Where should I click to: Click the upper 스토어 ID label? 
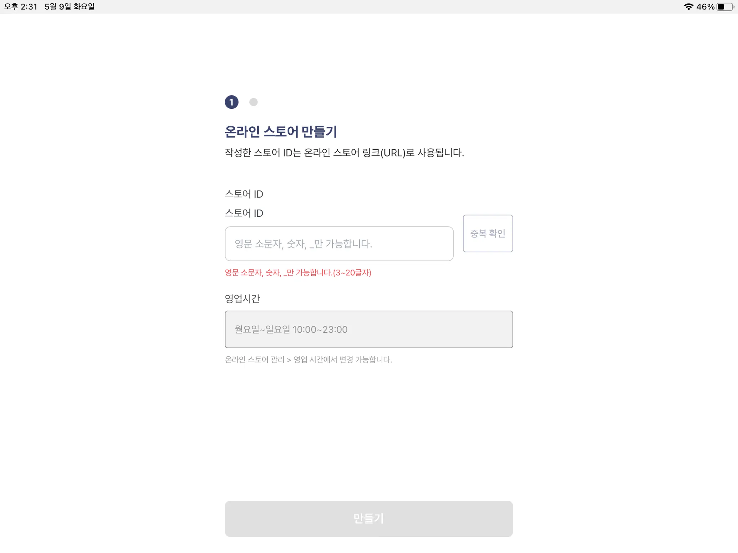coord(244,194)
